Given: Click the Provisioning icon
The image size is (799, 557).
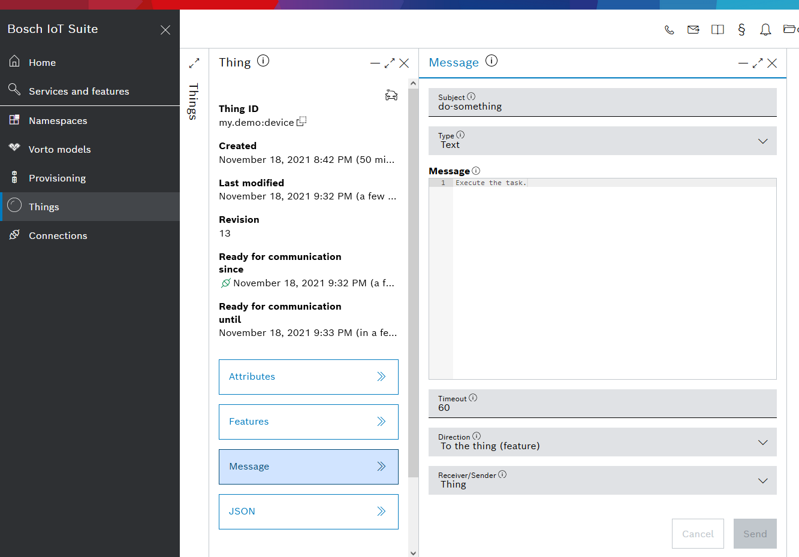Looking at the screenshot, I should (x=14, y=177).
